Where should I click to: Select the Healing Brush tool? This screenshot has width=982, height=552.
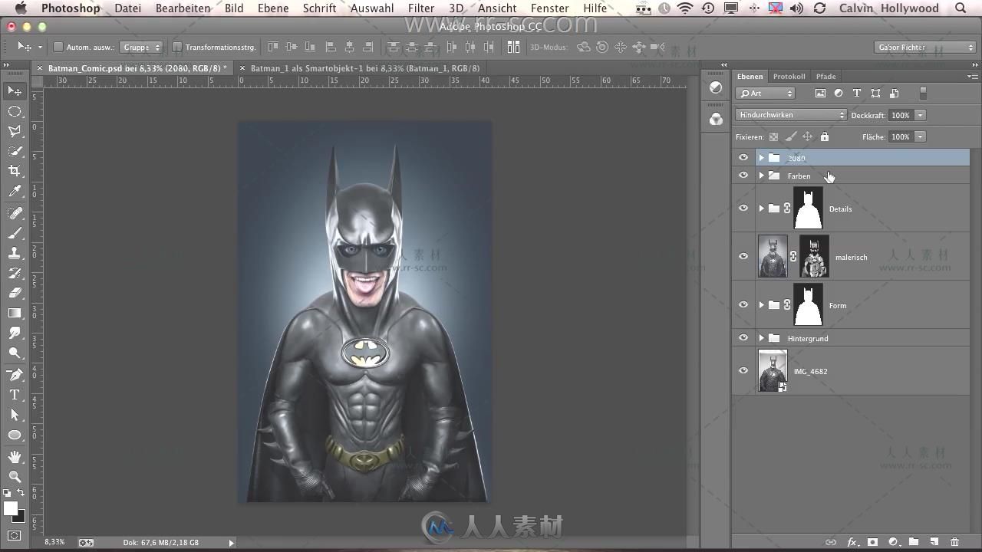(15, 213)
